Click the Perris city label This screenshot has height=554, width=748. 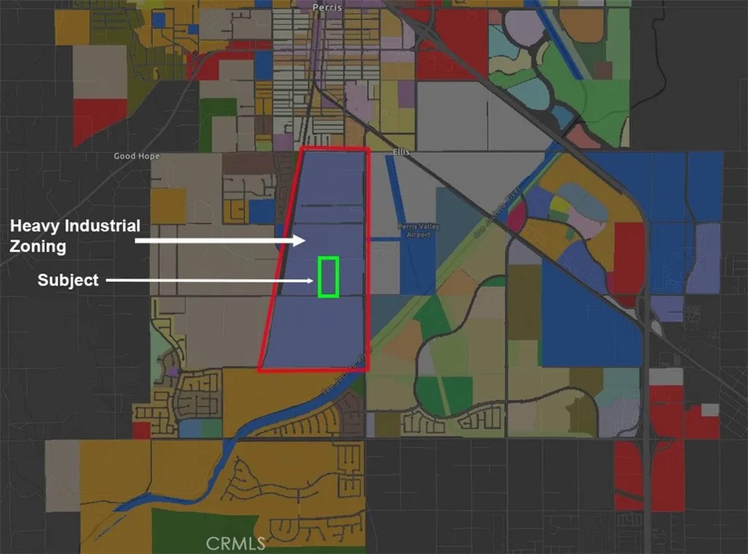327,7
